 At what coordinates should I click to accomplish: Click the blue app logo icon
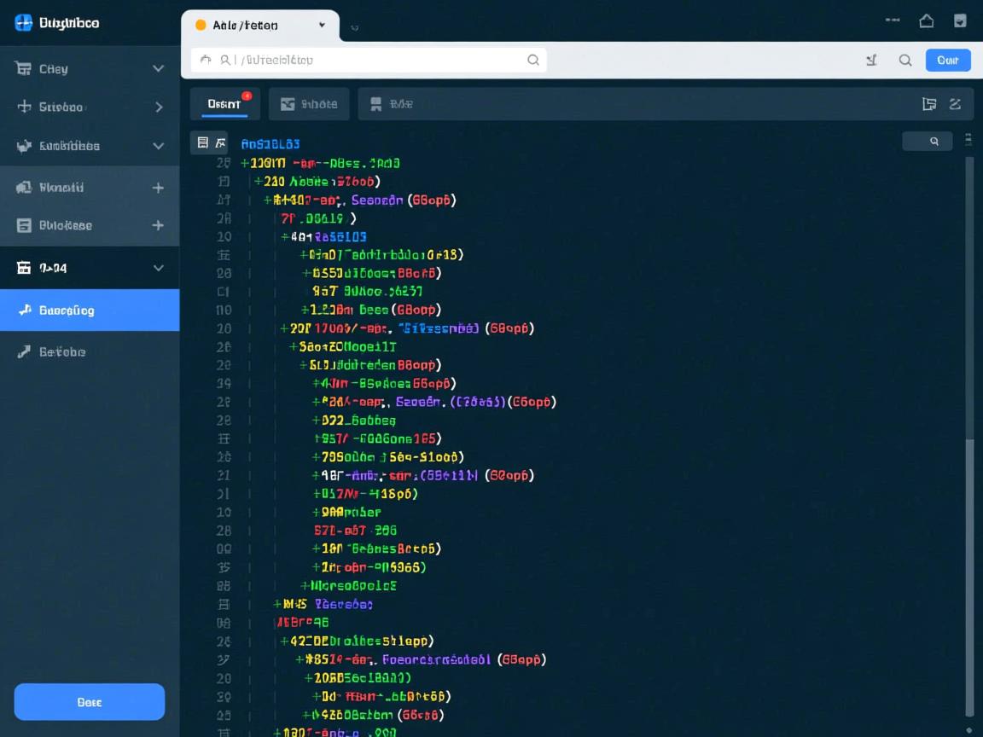click(x=23, y=23)
